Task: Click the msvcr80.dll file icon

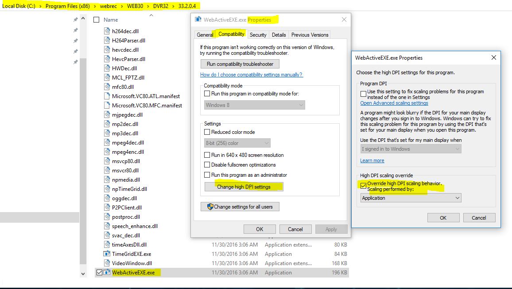Action: click(107, 171)
